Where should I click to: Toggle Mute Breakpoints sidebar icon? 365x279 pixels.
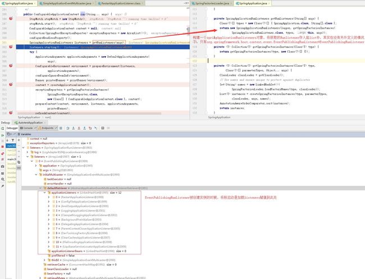click(3, 159)
